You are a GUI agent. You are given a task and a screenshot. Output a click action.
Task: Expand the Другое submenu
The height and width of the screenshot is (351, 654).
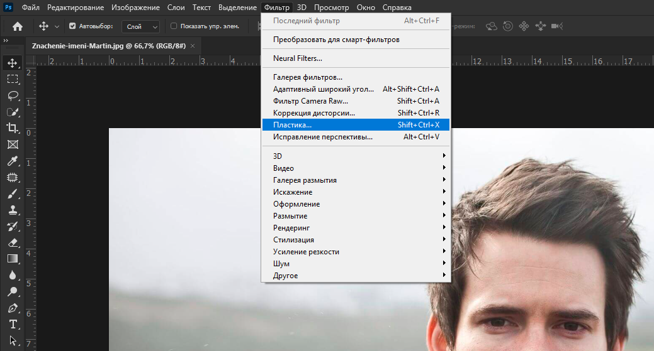[x=356, y=275]
